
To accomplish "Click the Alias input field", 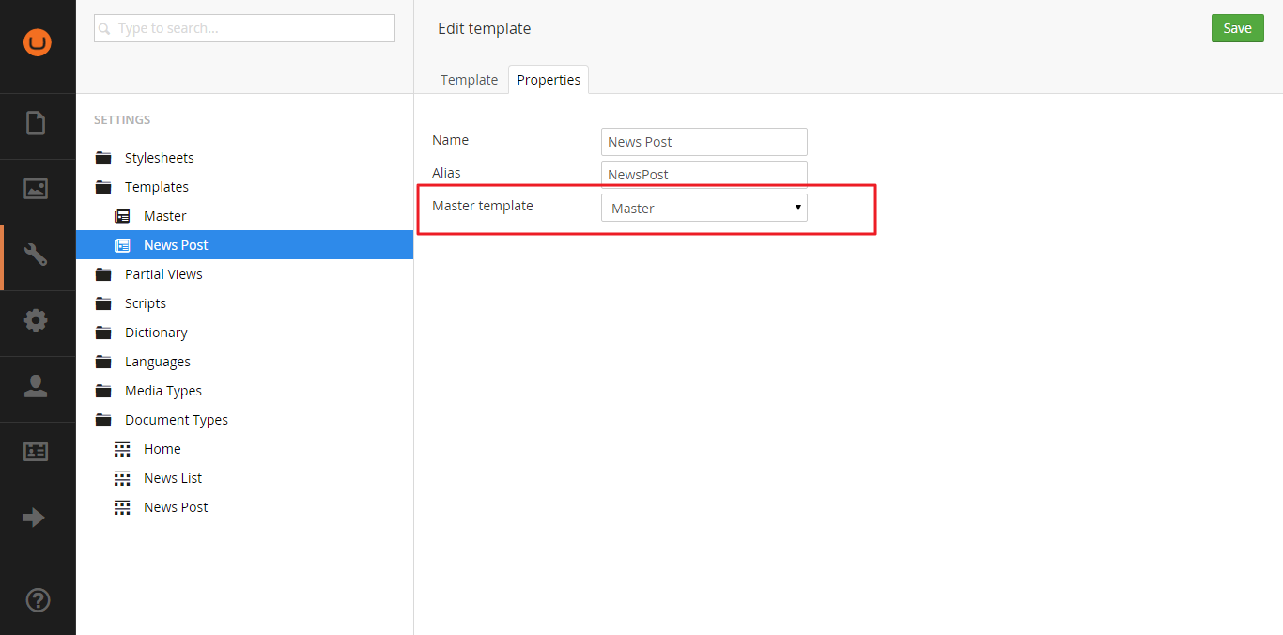I will pyautogui.click(x=704, y=175).
